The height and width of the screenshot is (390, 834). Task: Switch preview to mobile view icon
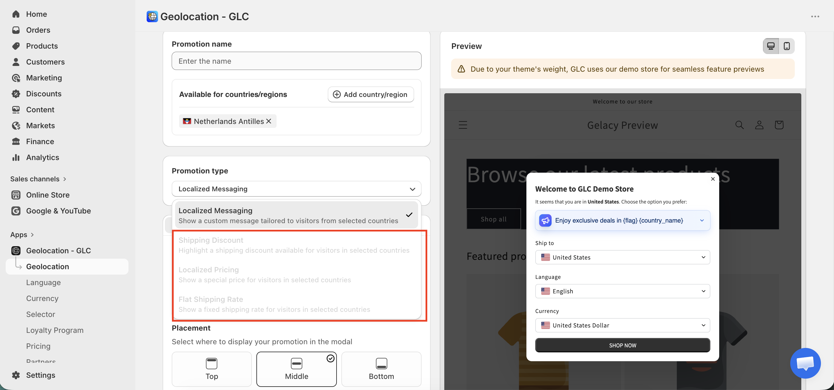pos(787,46)
